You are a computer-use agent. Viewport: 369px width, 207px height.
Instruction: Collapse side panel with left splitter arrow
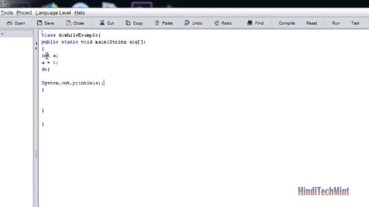pyautogui.click(x=36, y=43)
